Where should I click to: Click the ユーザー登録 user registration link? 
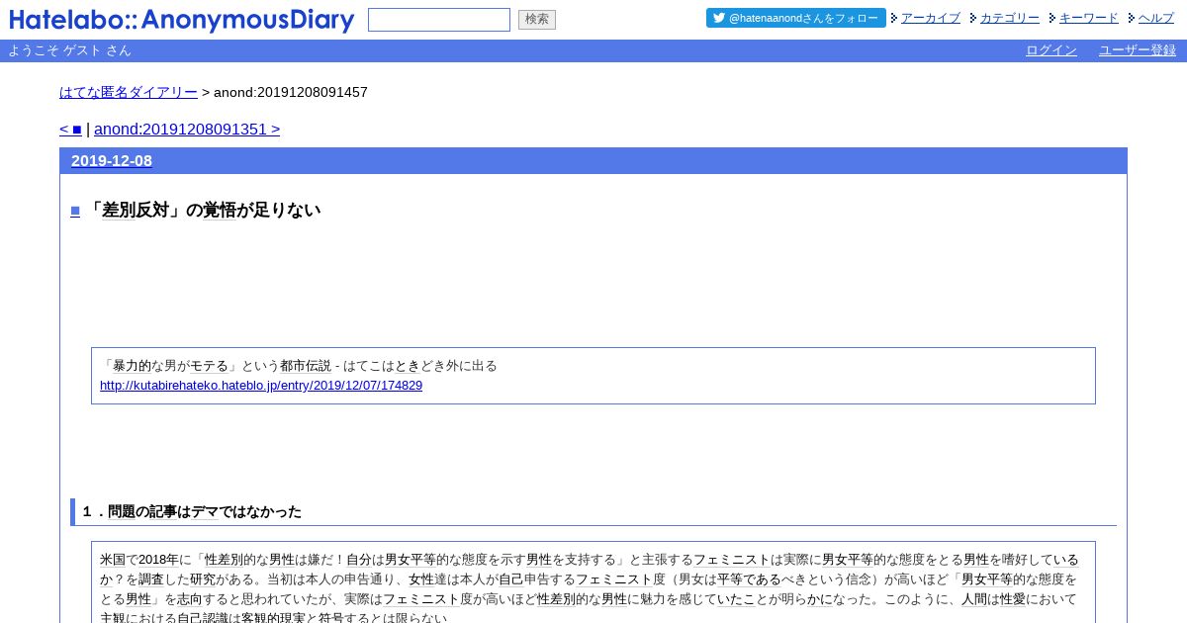pyautogui.click(x=1138, y=50)
